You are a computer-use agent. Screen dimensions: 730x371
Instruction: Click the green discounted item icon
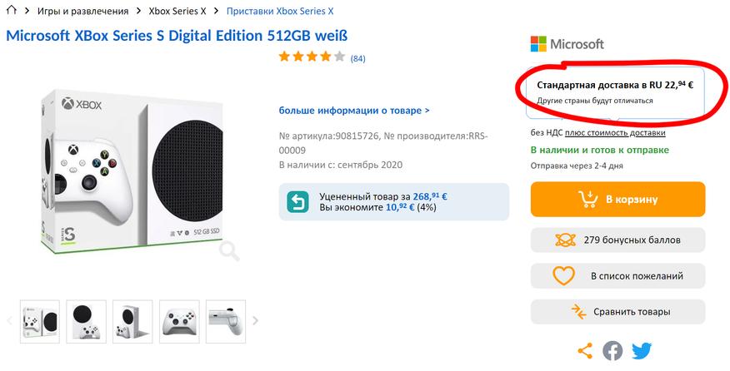pos(297,201)
